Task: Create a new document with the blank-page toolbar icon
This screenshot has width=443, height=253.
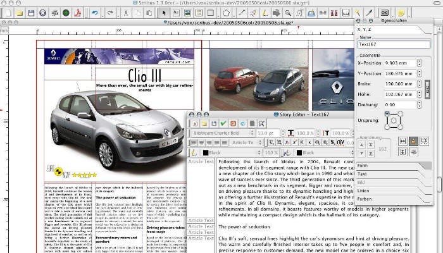Action: [8, 13]
